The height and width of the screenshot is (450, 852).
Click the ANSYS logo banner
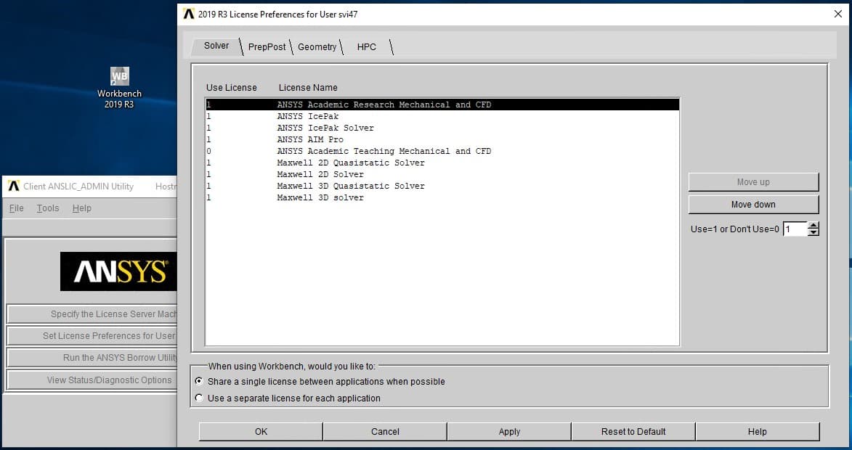point(120,271)
